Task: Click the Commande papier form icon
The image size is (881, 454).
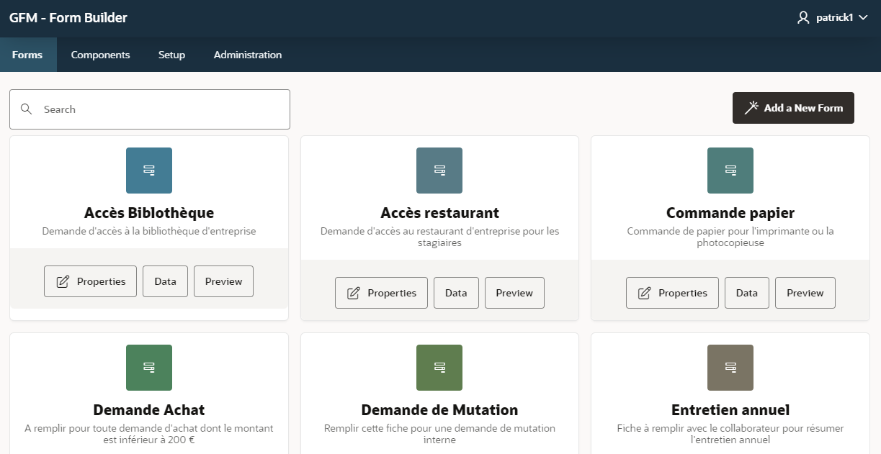Action: [x=730, y=171]
